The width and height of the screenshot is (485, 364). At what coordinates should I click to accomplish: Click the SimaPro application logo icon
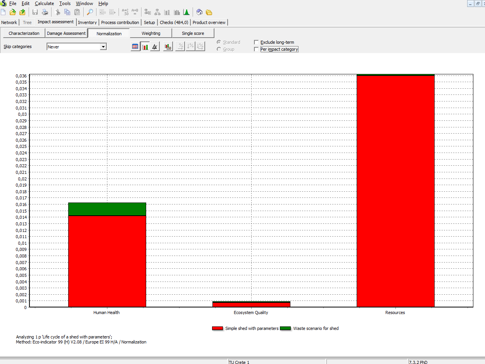(x=3, y=3)
